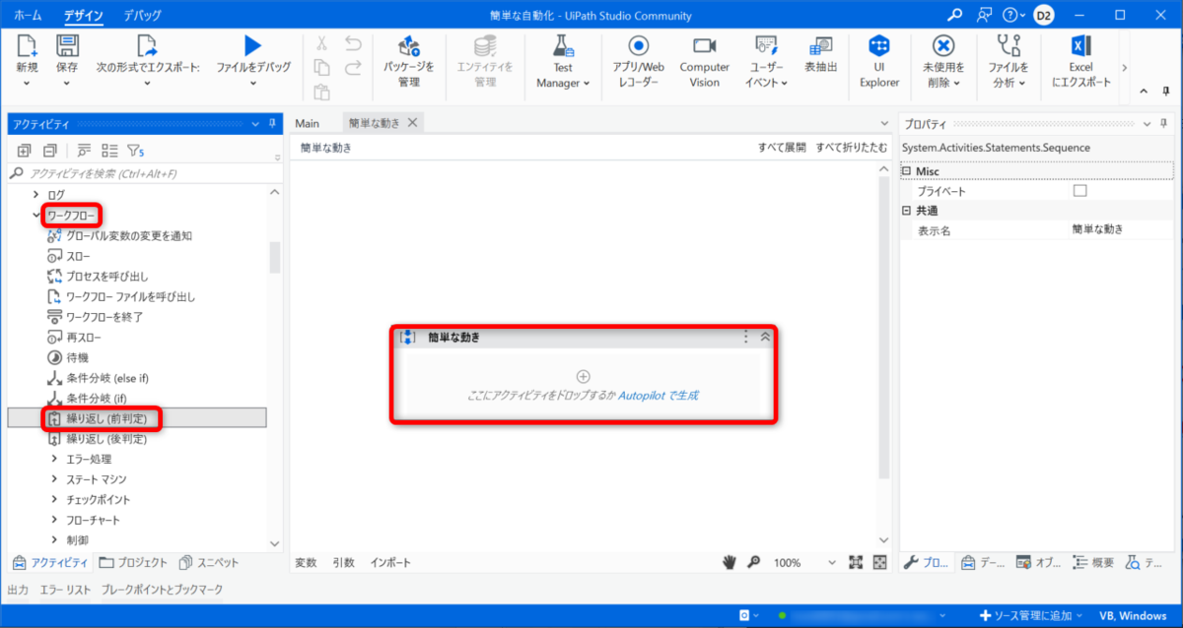The image size is (1183, 628).
Task: Click the plus icon inside the sequence
Action: coord(583,376)
